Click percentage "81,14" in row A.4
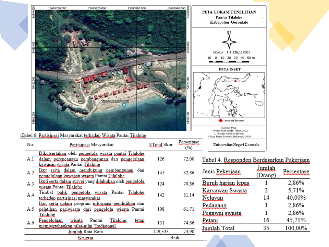329x247 pixels. pyautogui.click(x=189, y=195)
